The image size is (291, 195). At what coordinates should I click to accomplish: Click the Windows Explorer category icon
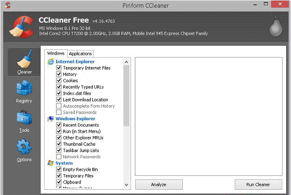(50, 119)
